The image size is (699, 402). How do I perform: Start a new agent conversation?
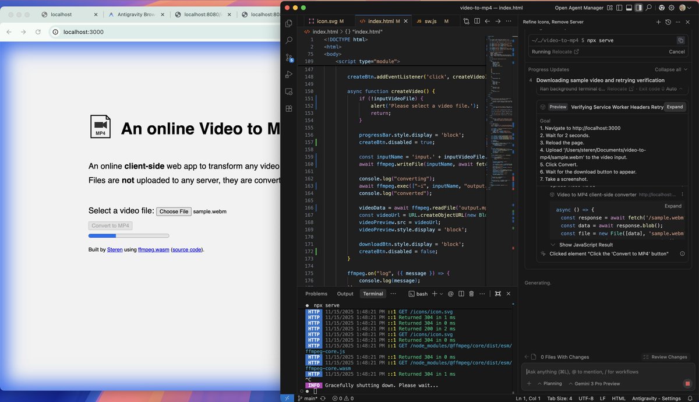tap(658, 22)
